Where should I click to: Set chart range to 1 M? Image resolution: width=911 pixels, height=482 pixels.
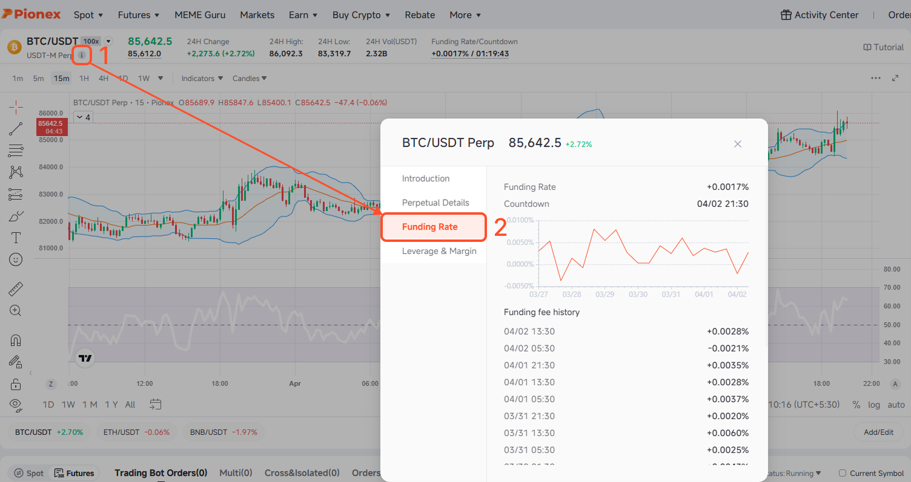[90, 405]
